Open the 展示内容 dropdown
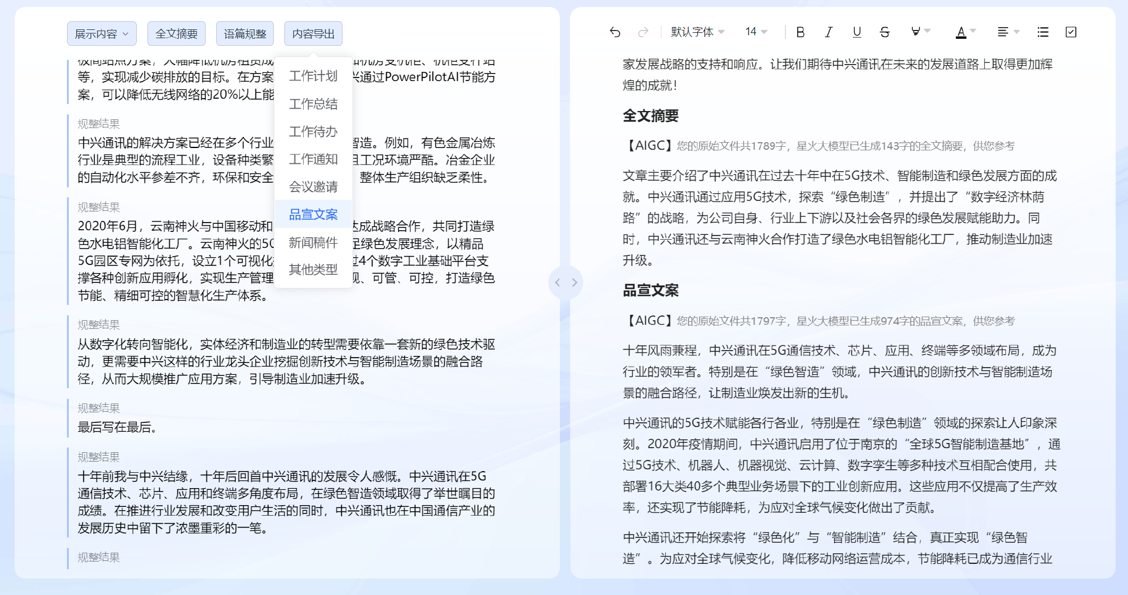The image size is (1128, 595). pyautogui.click(x=102, y=33)
